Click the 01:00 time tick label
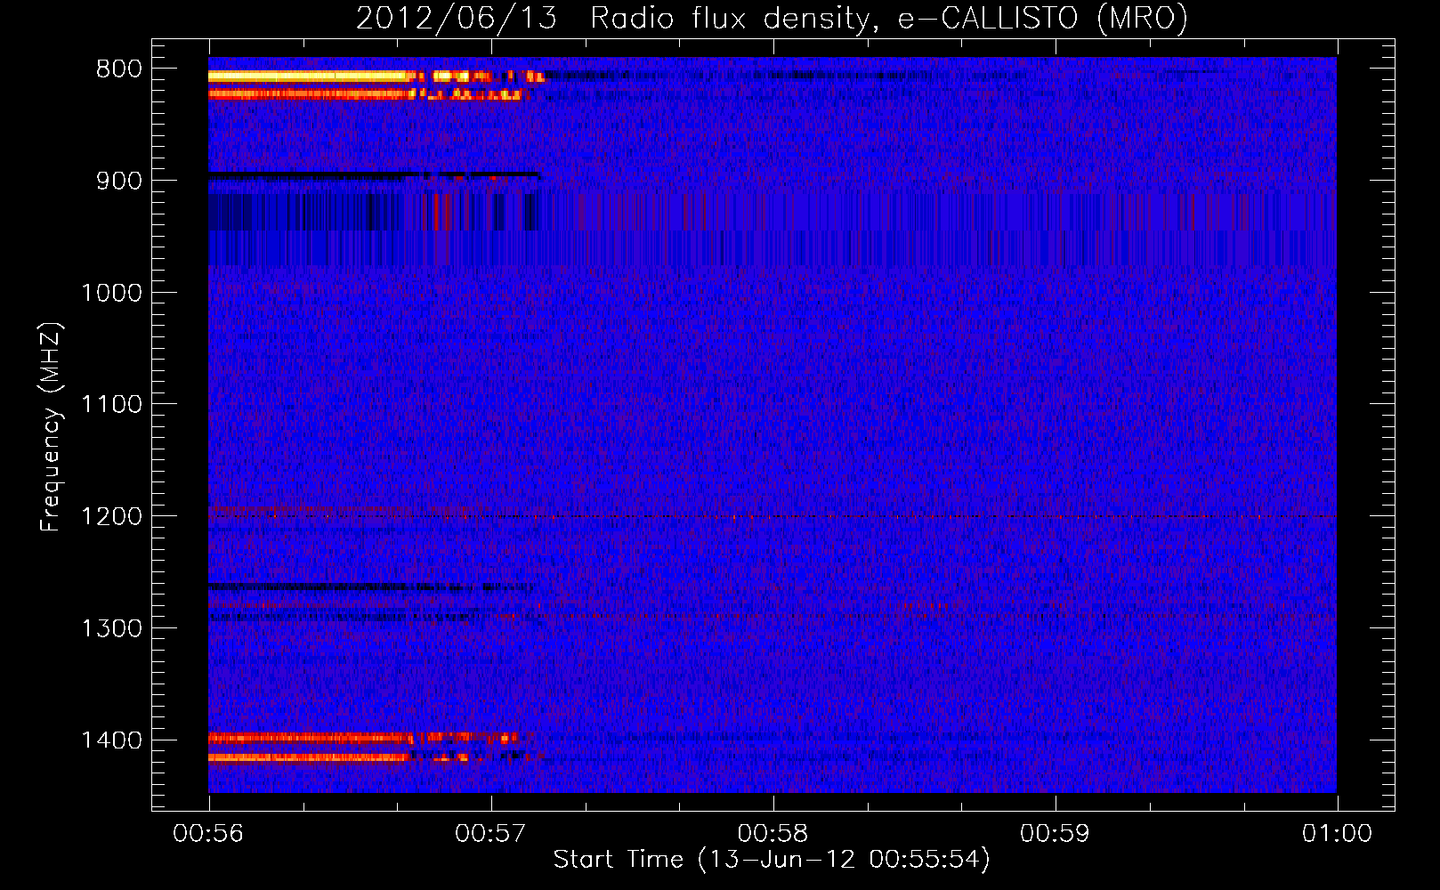 [1337, 834]
